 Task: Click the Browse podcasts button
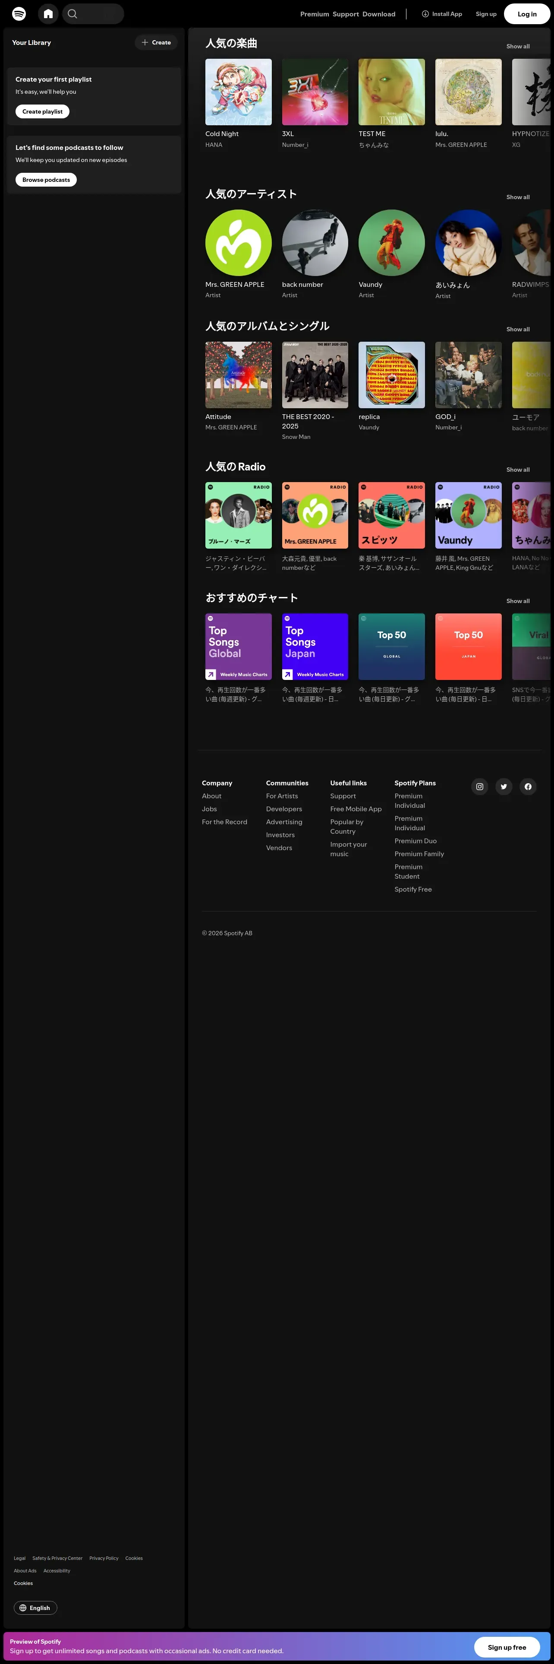[x=47, y=180]
